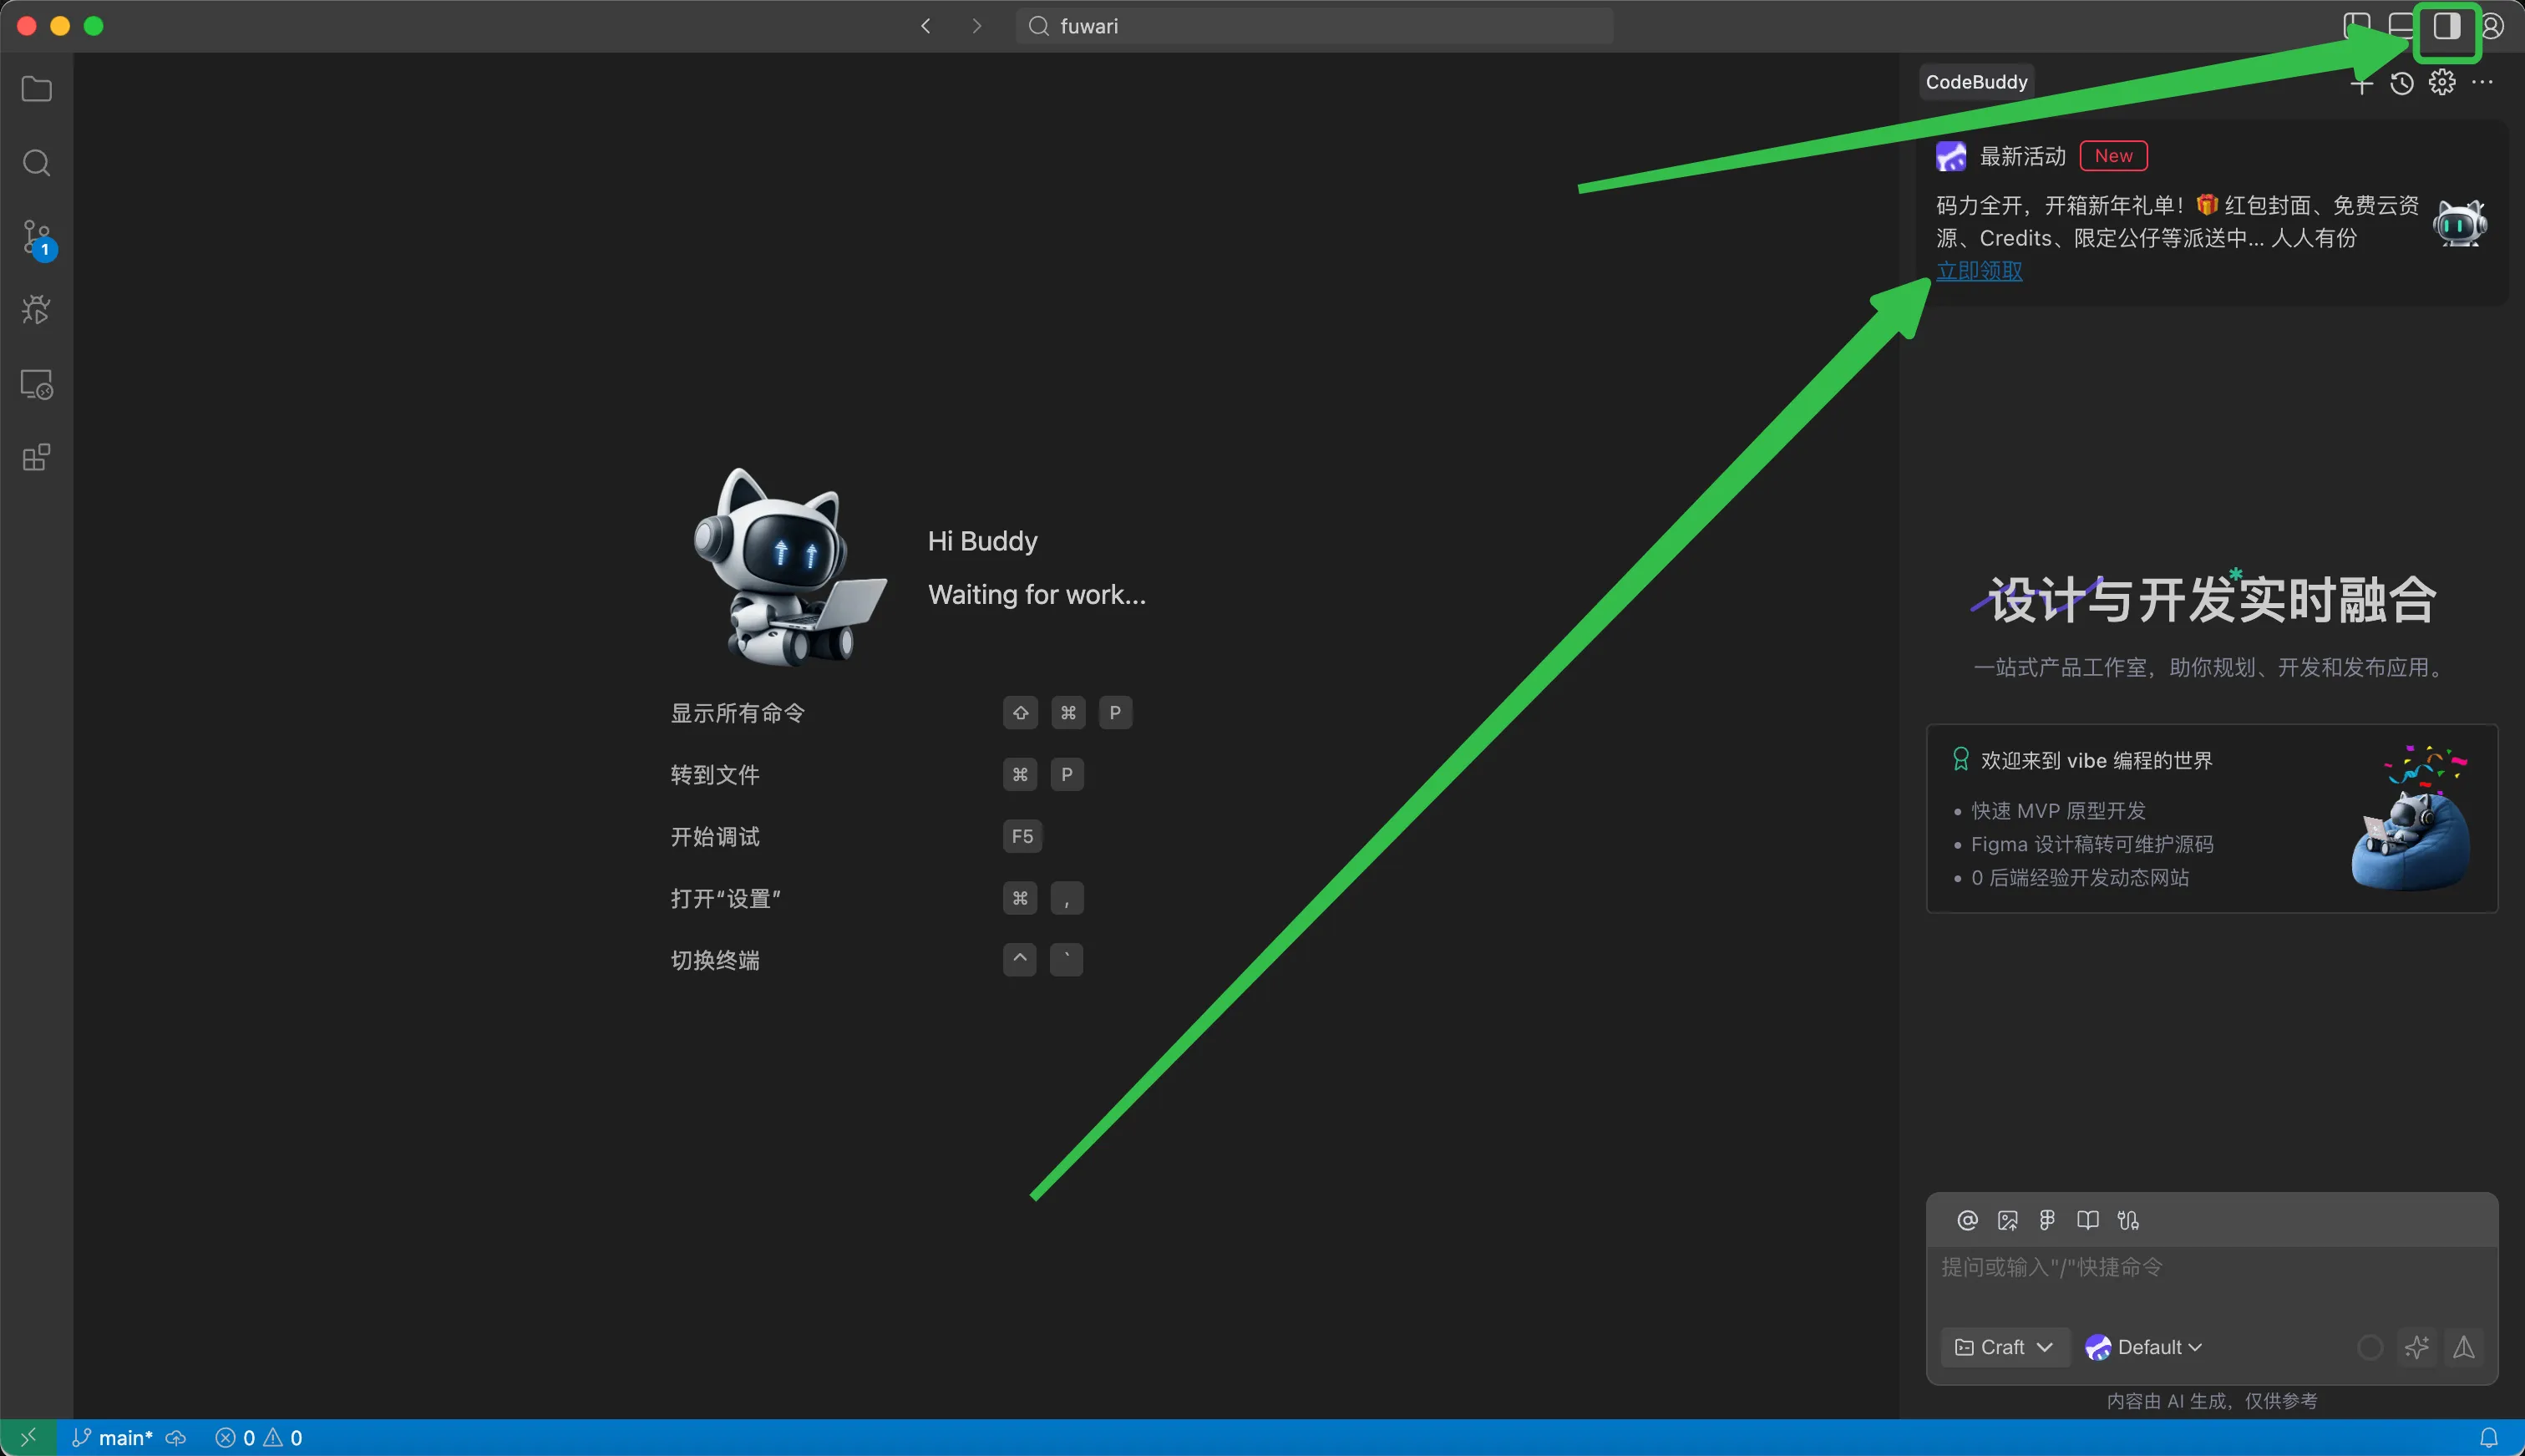Open the Extensions view icon
Screen dimensions: 2525x1456
(x=36, y=457)
